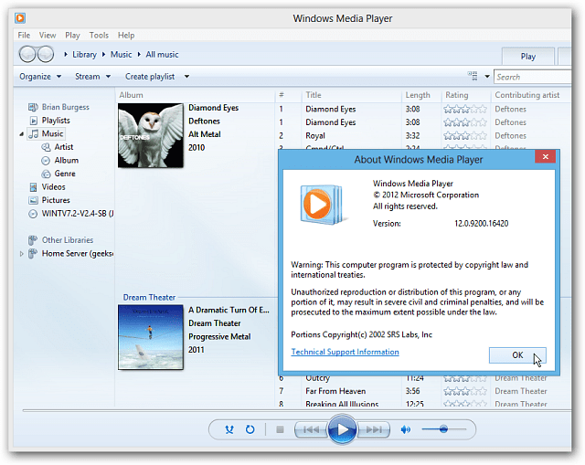Expand the breadcrumb arrow before Music
The image size is (585, 465).
click(103, 55)
